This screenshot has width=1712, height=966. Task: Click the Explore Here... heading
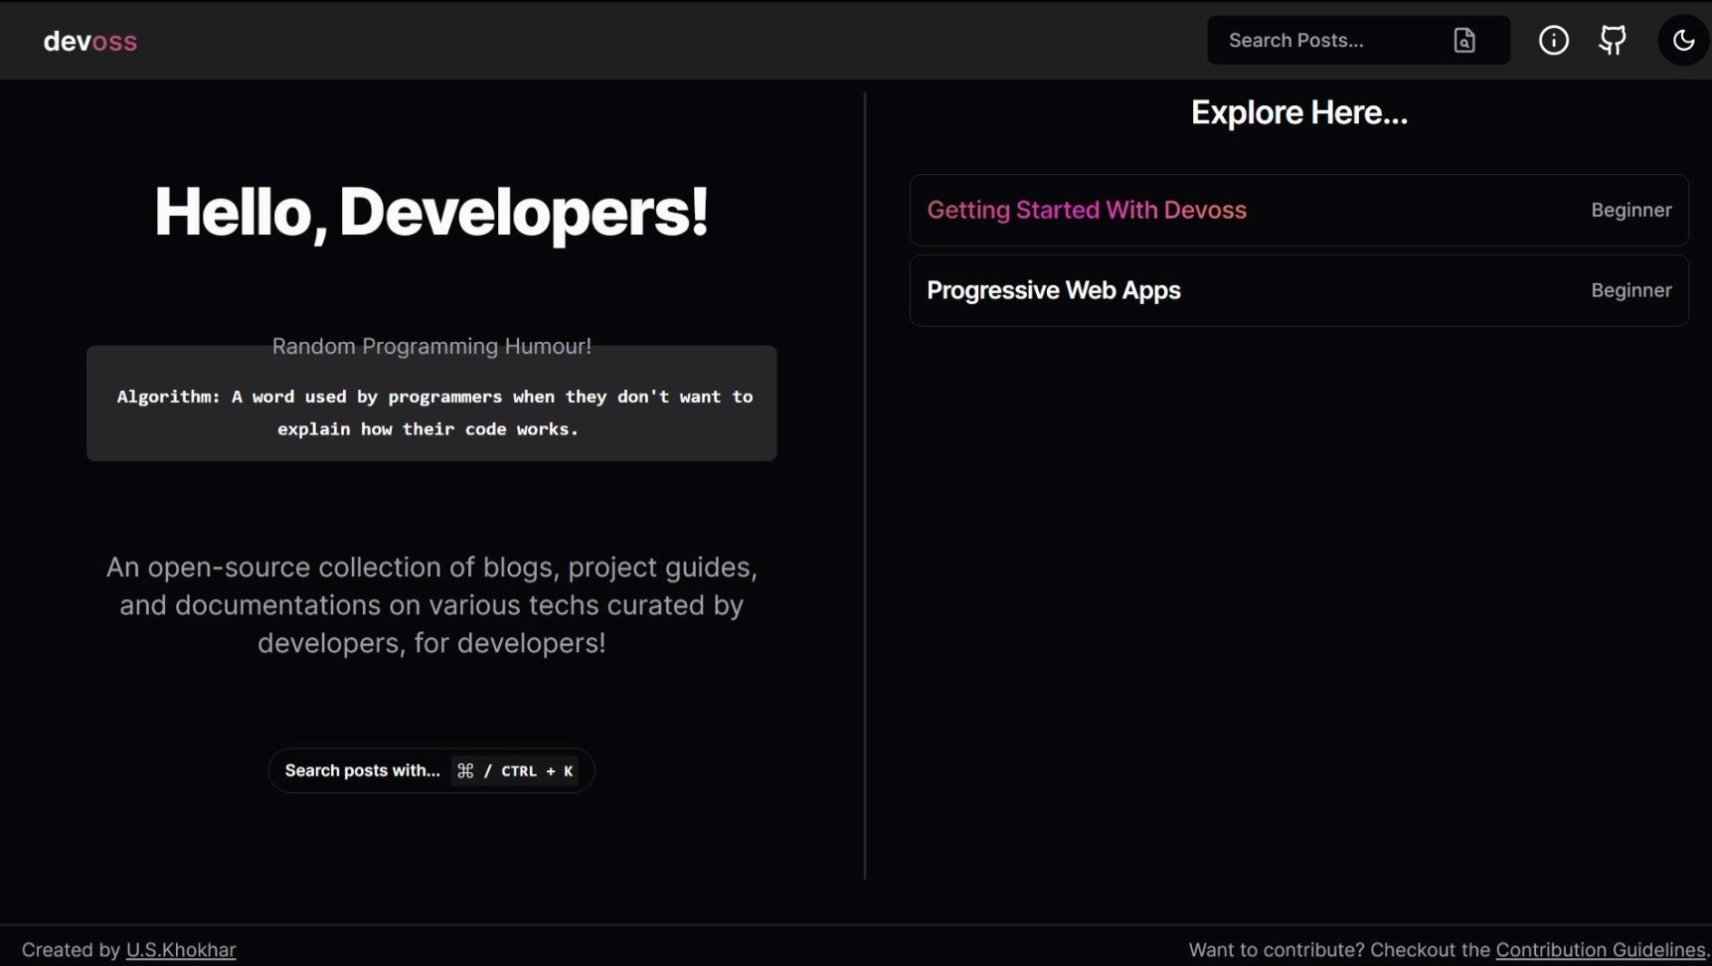click(x=1299, y=112)
